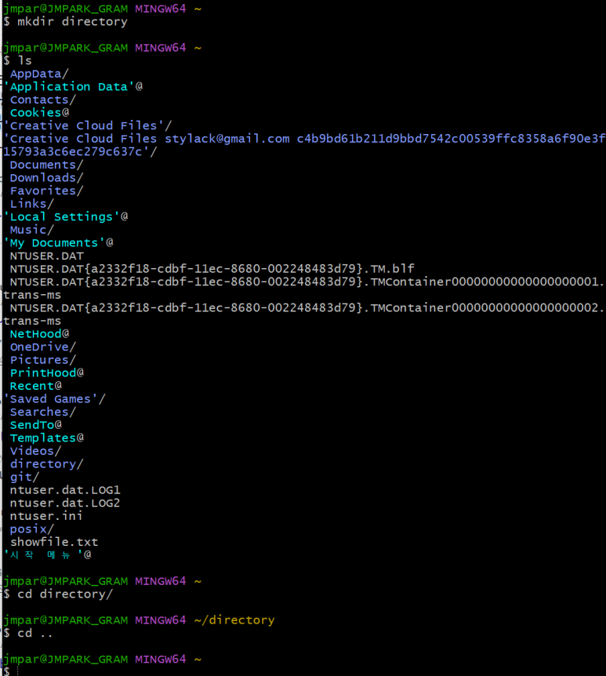
Task: Click the ntuser.dat.LOG1 file name
Action: (65, 490)
